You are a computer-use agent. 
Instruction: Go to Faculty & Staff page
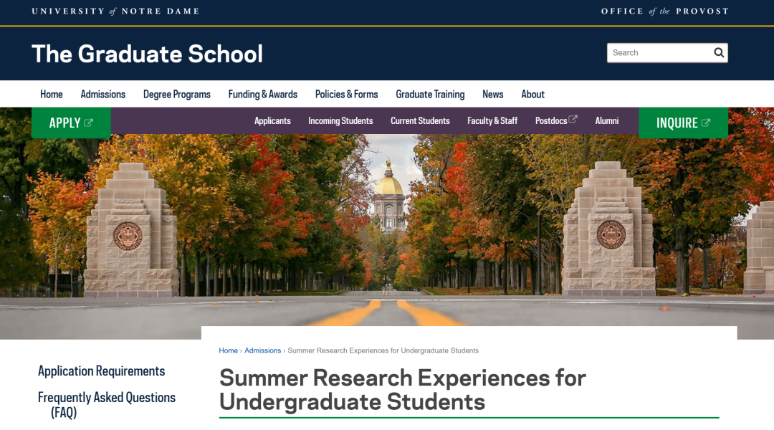point(492,120)
